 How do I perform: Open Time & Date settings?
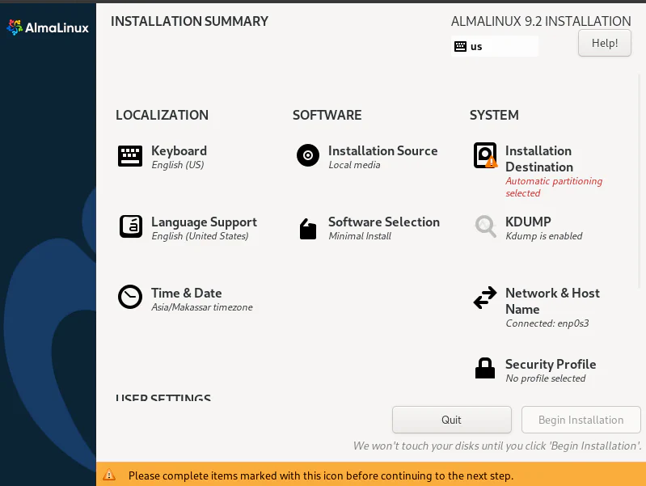[x=186, y=293]
